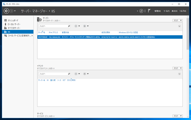The height and width of the screenshot is (120, 191).
Task: Sort by 管理状態 column
Action: click(x=65, y=32)
